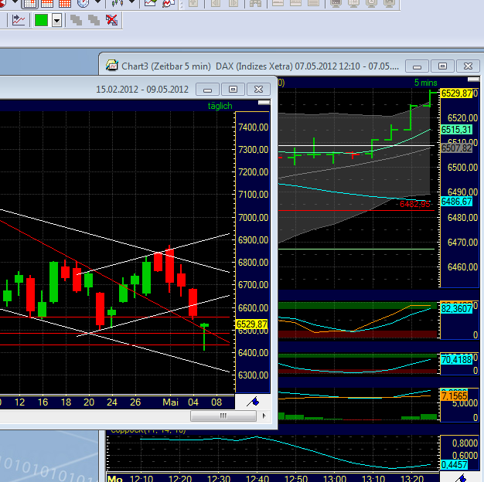Click the blue flag icon in daily chart corner
The height and width of the screenshot is (482, 484).
253,402
